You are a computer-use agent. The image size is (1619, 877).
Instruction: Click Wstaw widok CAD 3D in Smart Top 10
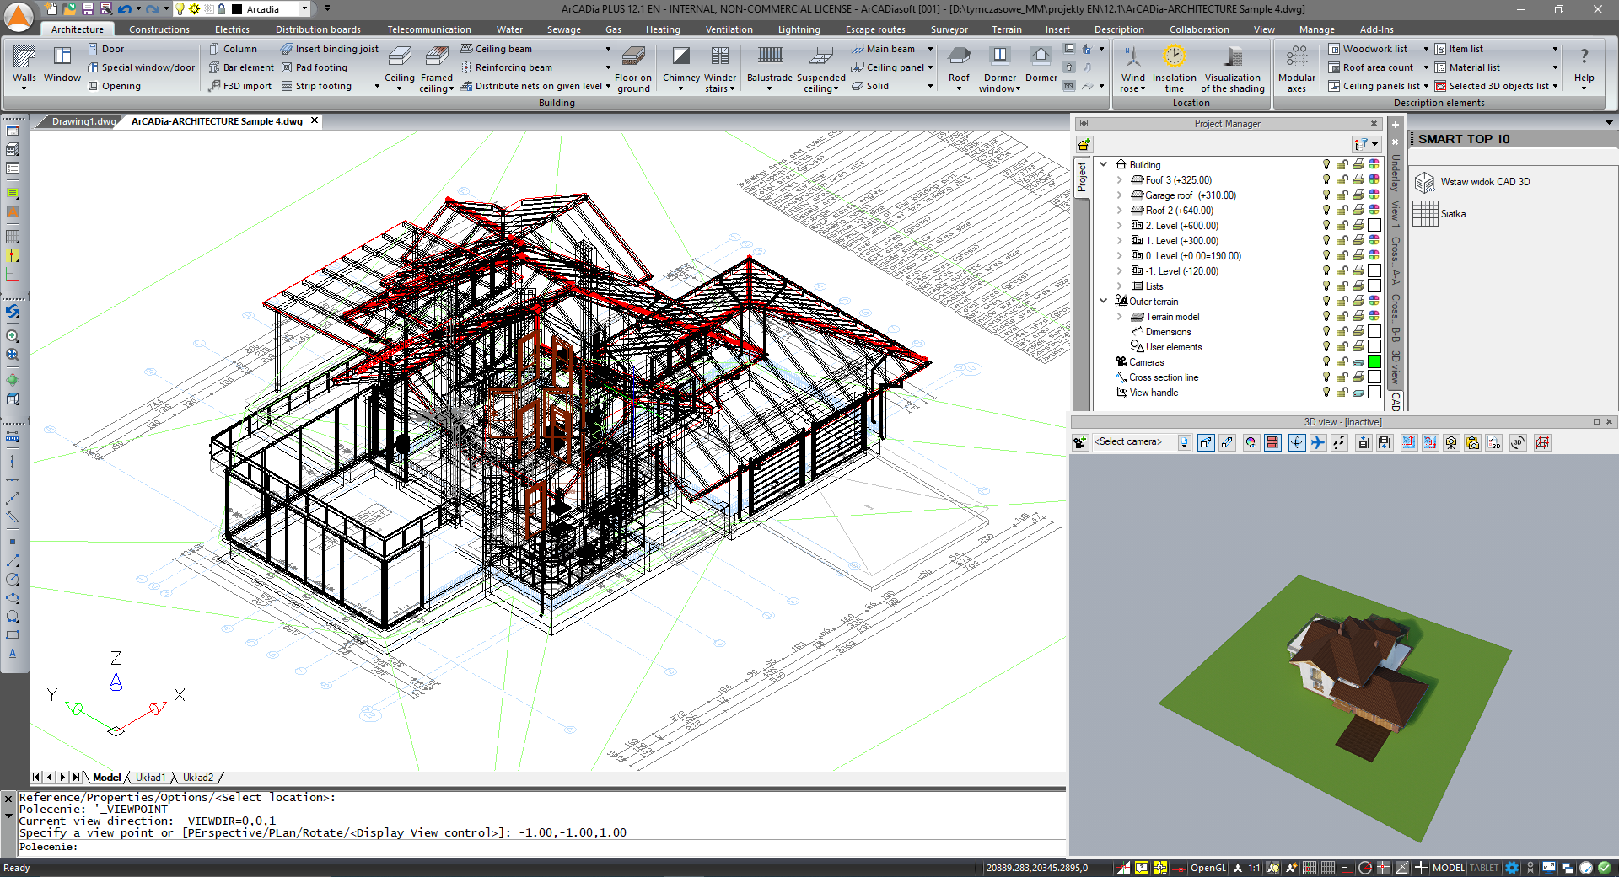point(1484,182)
